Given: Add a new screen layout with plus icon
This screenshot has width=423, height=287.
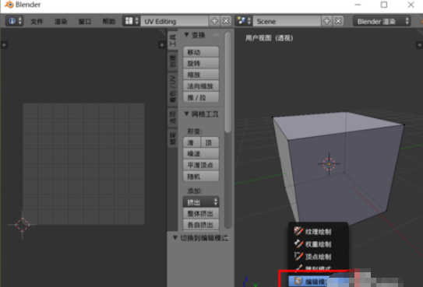Looking at the screenshot, I should click(215, 21).
